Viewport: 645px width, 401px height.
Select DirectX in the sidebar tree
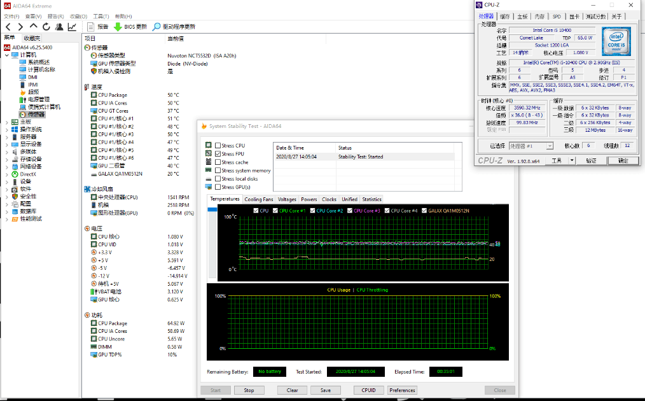pyautogui.click(x=28, y=174)
